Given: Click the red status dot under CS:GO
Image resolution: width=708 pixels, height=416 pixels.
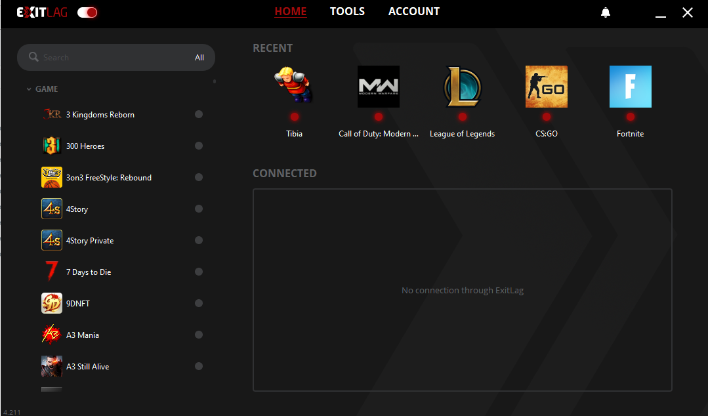Looking at the screenshot, I should click(x=547, y=117).
